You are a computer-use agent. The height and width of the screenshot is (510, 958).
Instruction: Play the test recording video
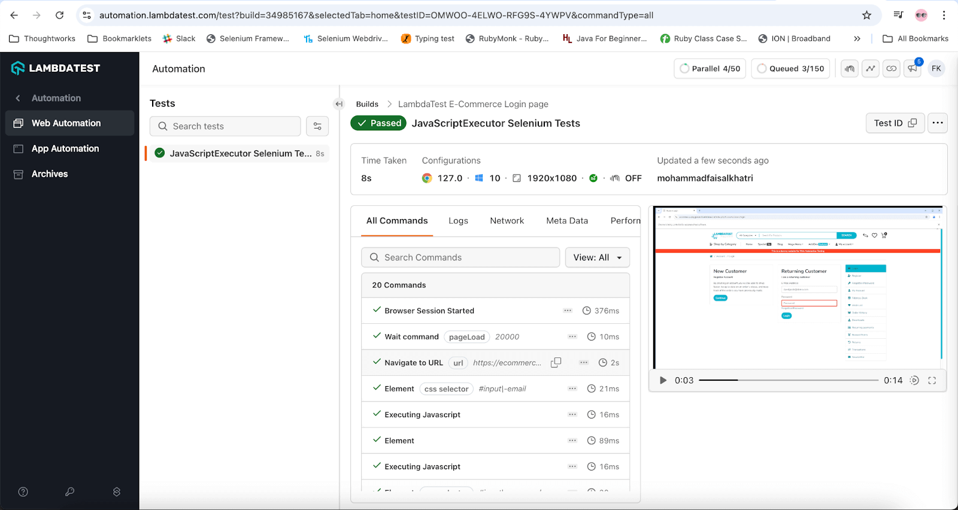point(663,380)
